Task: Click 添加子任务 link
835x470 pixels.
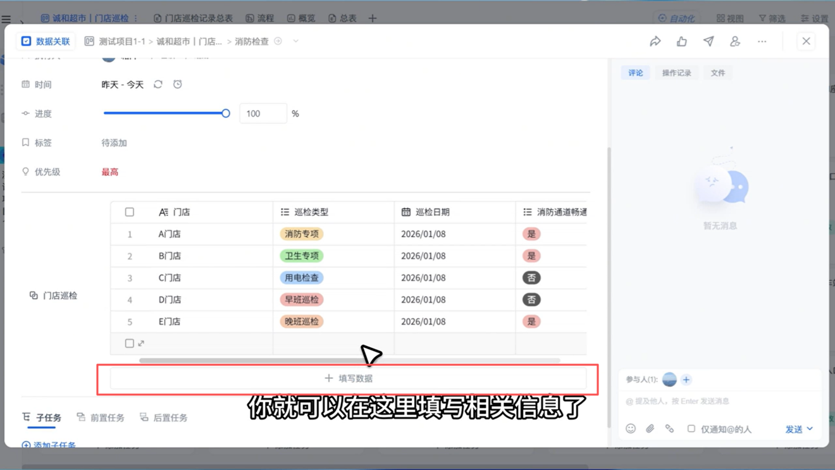Action: (x=49, y=445)
